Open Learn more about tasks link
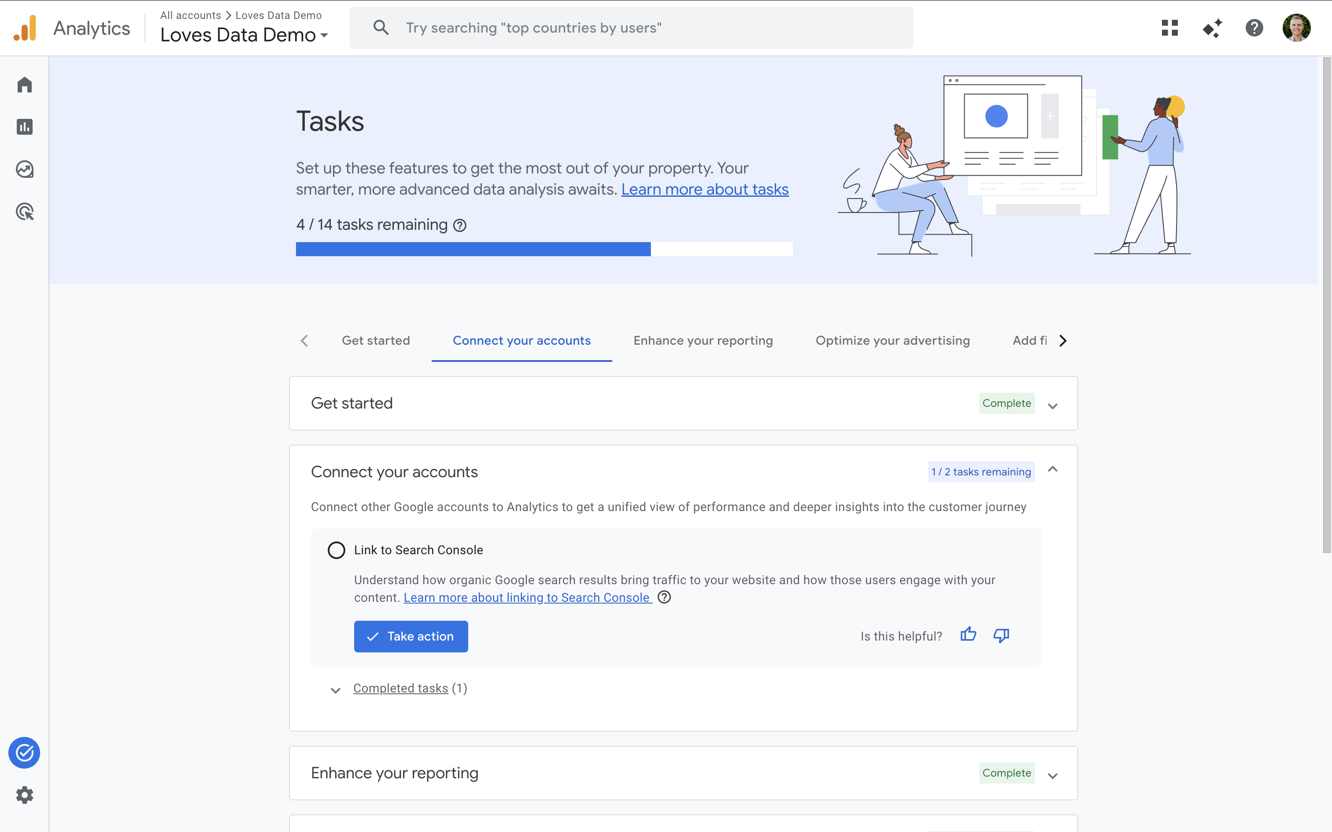The height and width of the screenshot is (832, 1332). (704, 189)
